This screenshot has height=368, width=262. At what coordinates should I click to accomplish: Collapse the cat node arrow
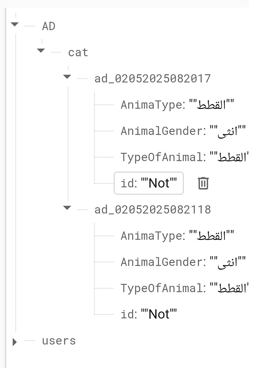41,50
